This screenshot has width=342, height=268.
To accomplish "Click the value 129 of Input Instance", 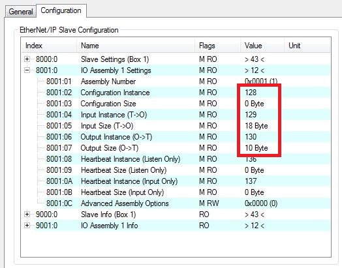I will pos(251,115).
